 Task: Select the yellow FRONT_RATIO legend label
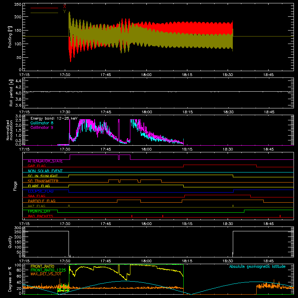pos(42,266)
